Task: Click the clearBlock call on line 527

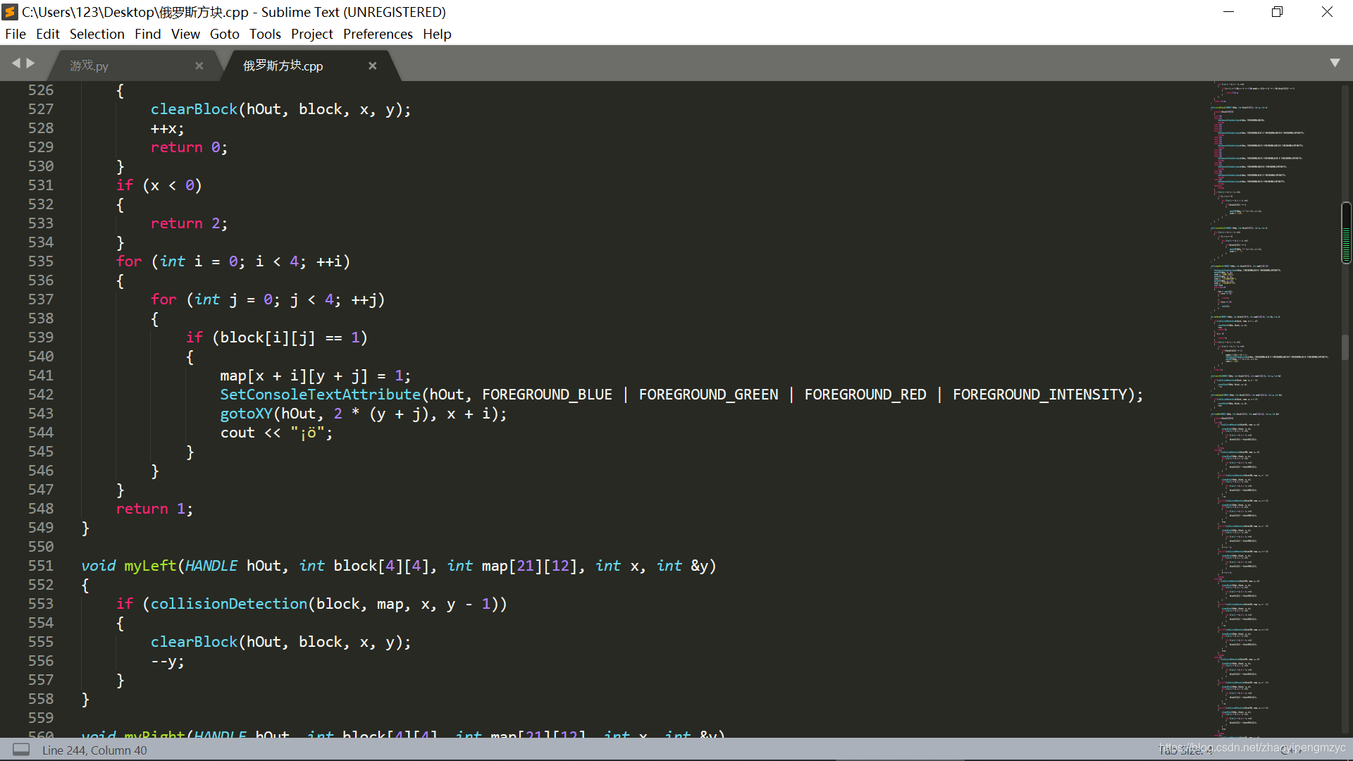Action: [194, 109]
